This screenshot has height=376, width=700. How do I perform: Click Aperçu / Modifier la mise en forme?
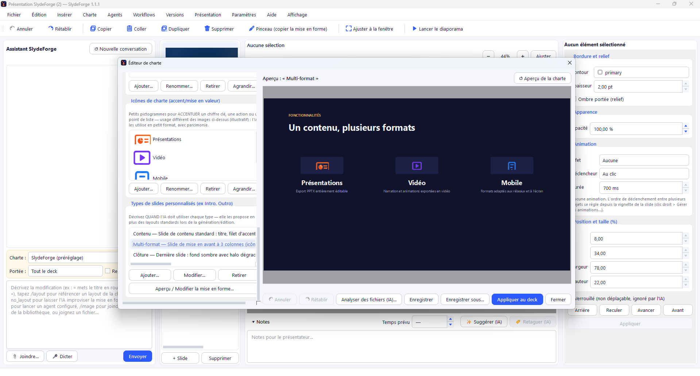tap(193, 289)
